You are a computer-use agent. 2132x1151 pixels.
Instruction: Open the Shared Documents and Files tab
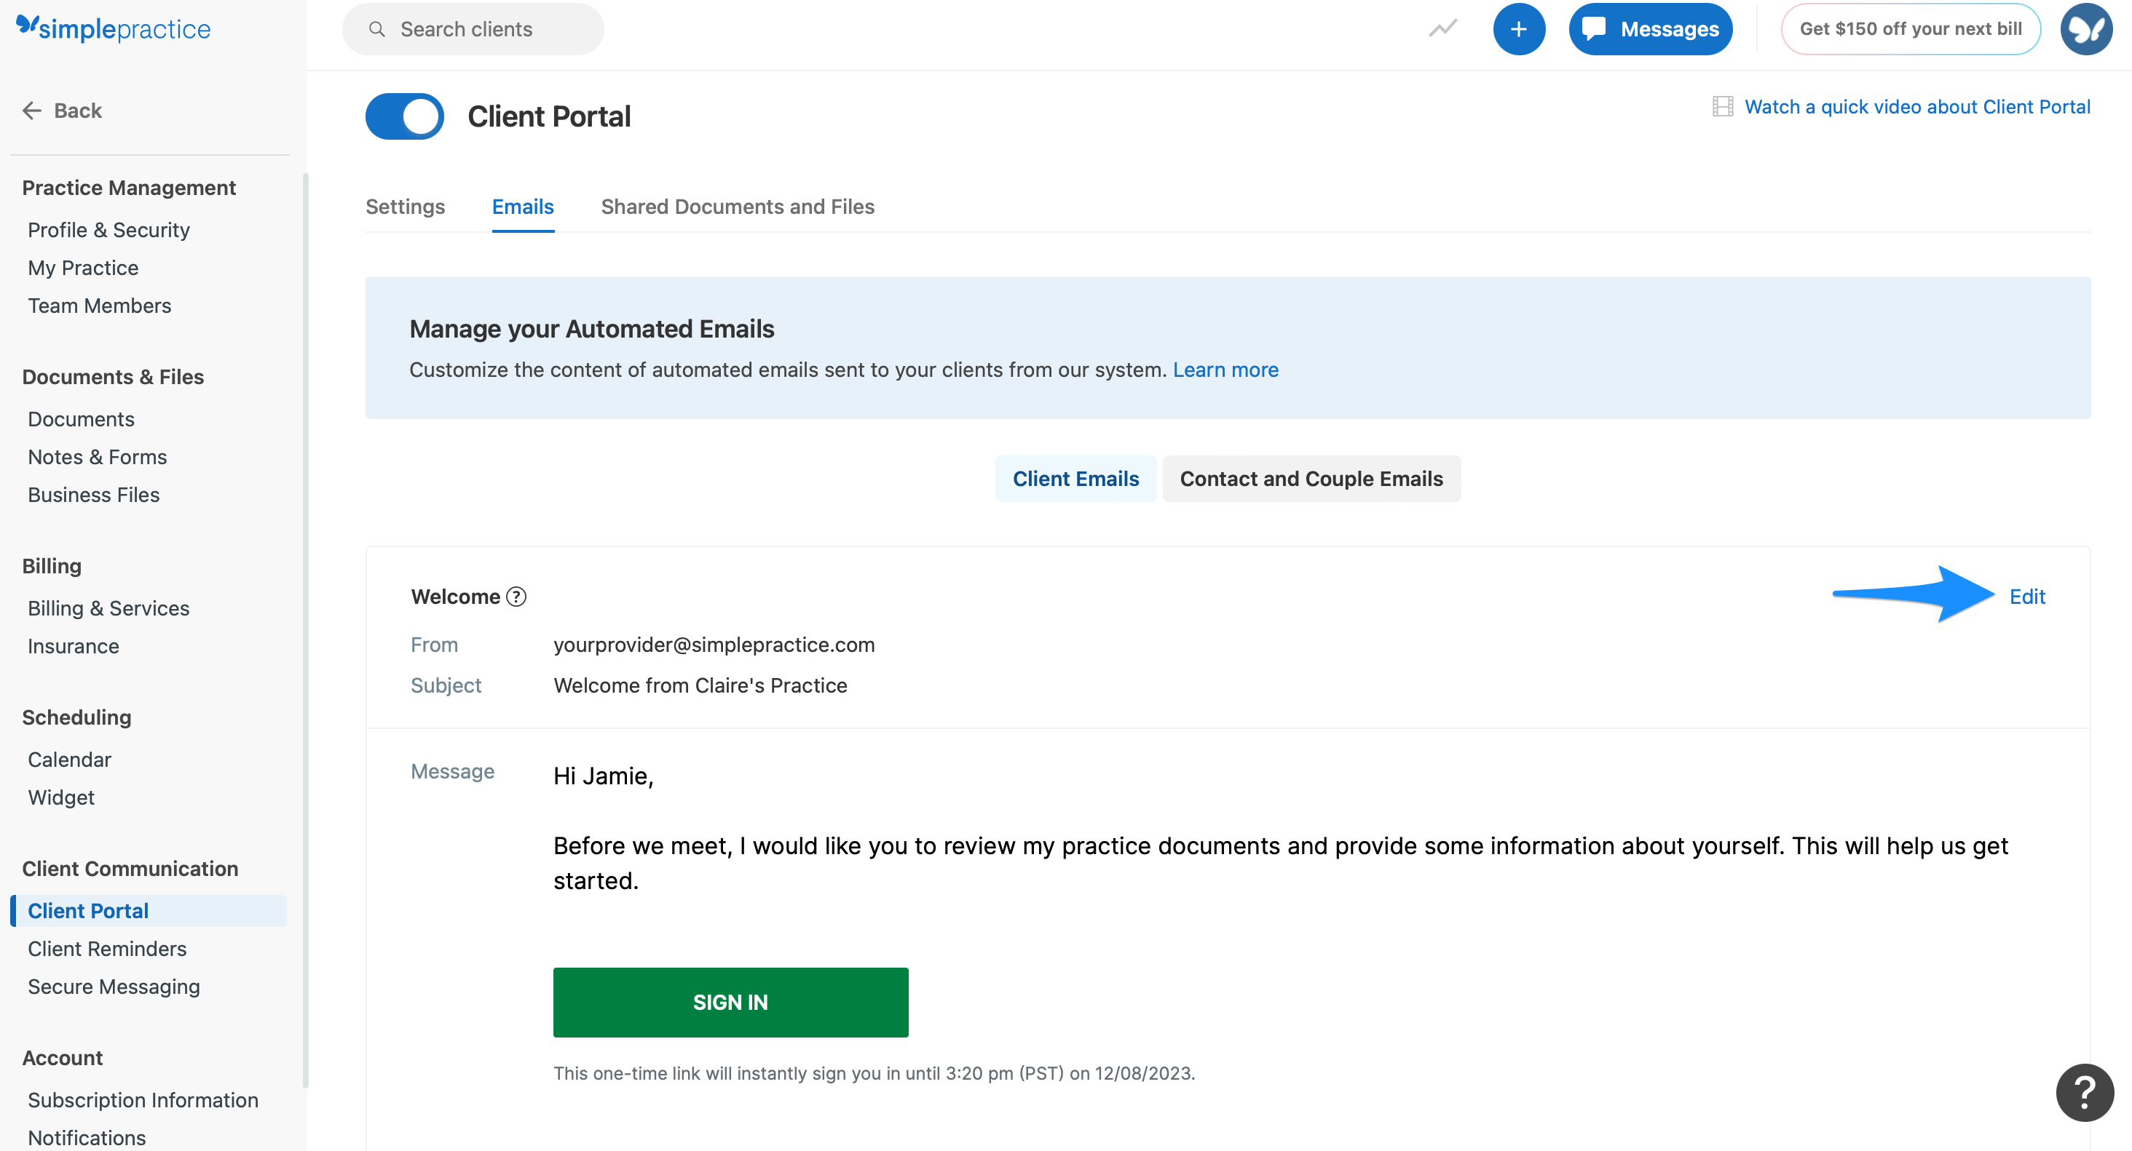[738, 207]
